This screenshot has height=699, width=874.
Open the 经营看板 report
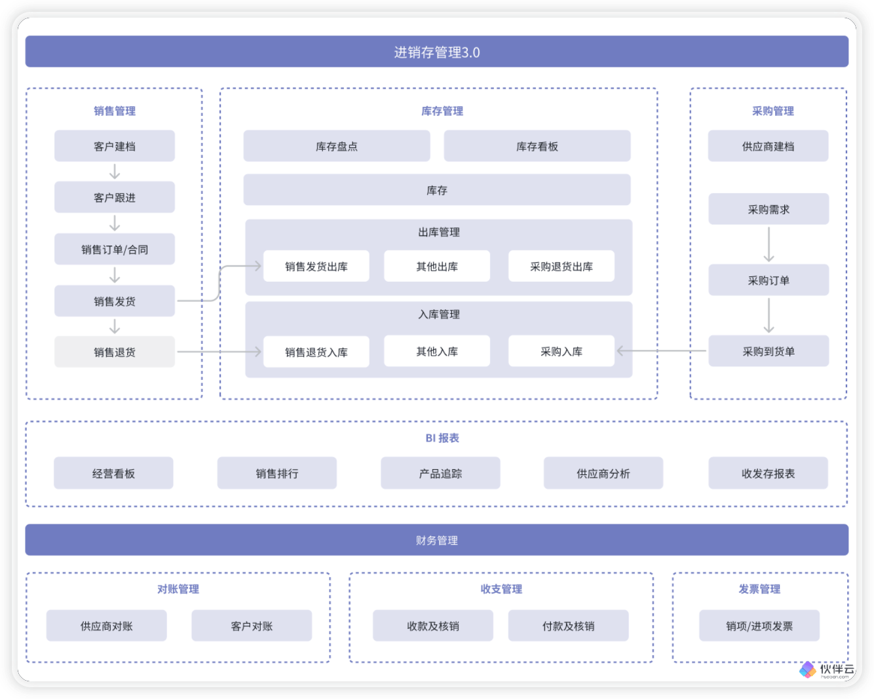pos(113,473)
